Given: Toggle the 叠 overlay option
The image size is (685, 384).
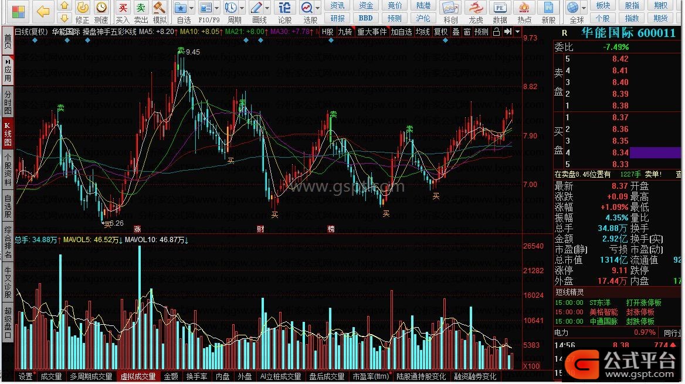Looking at the screenshot, I should coord(456,32).
